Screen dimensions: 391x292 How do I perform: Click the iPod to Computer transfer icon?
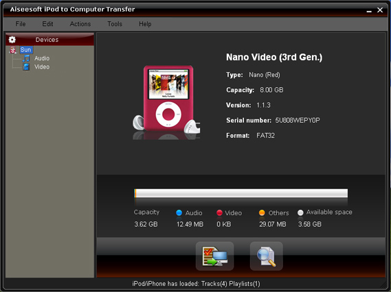pos(214,256)
